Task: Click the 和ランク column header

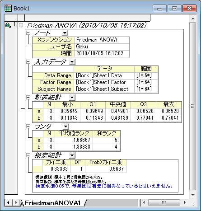Action: tap(107, 133)
